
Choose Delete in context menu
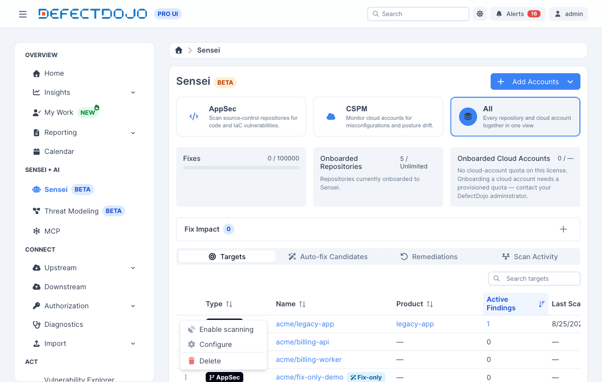pyautogui.click(x=223, y=361)
